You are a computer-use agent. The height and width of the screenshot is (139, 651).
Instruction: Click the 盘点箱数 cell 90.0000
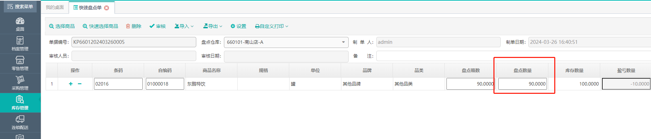pyautogui.click(x=471, y=84)
